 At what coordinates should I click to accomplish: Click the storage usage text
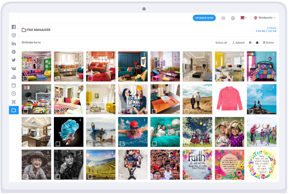[x=266, y=30]
